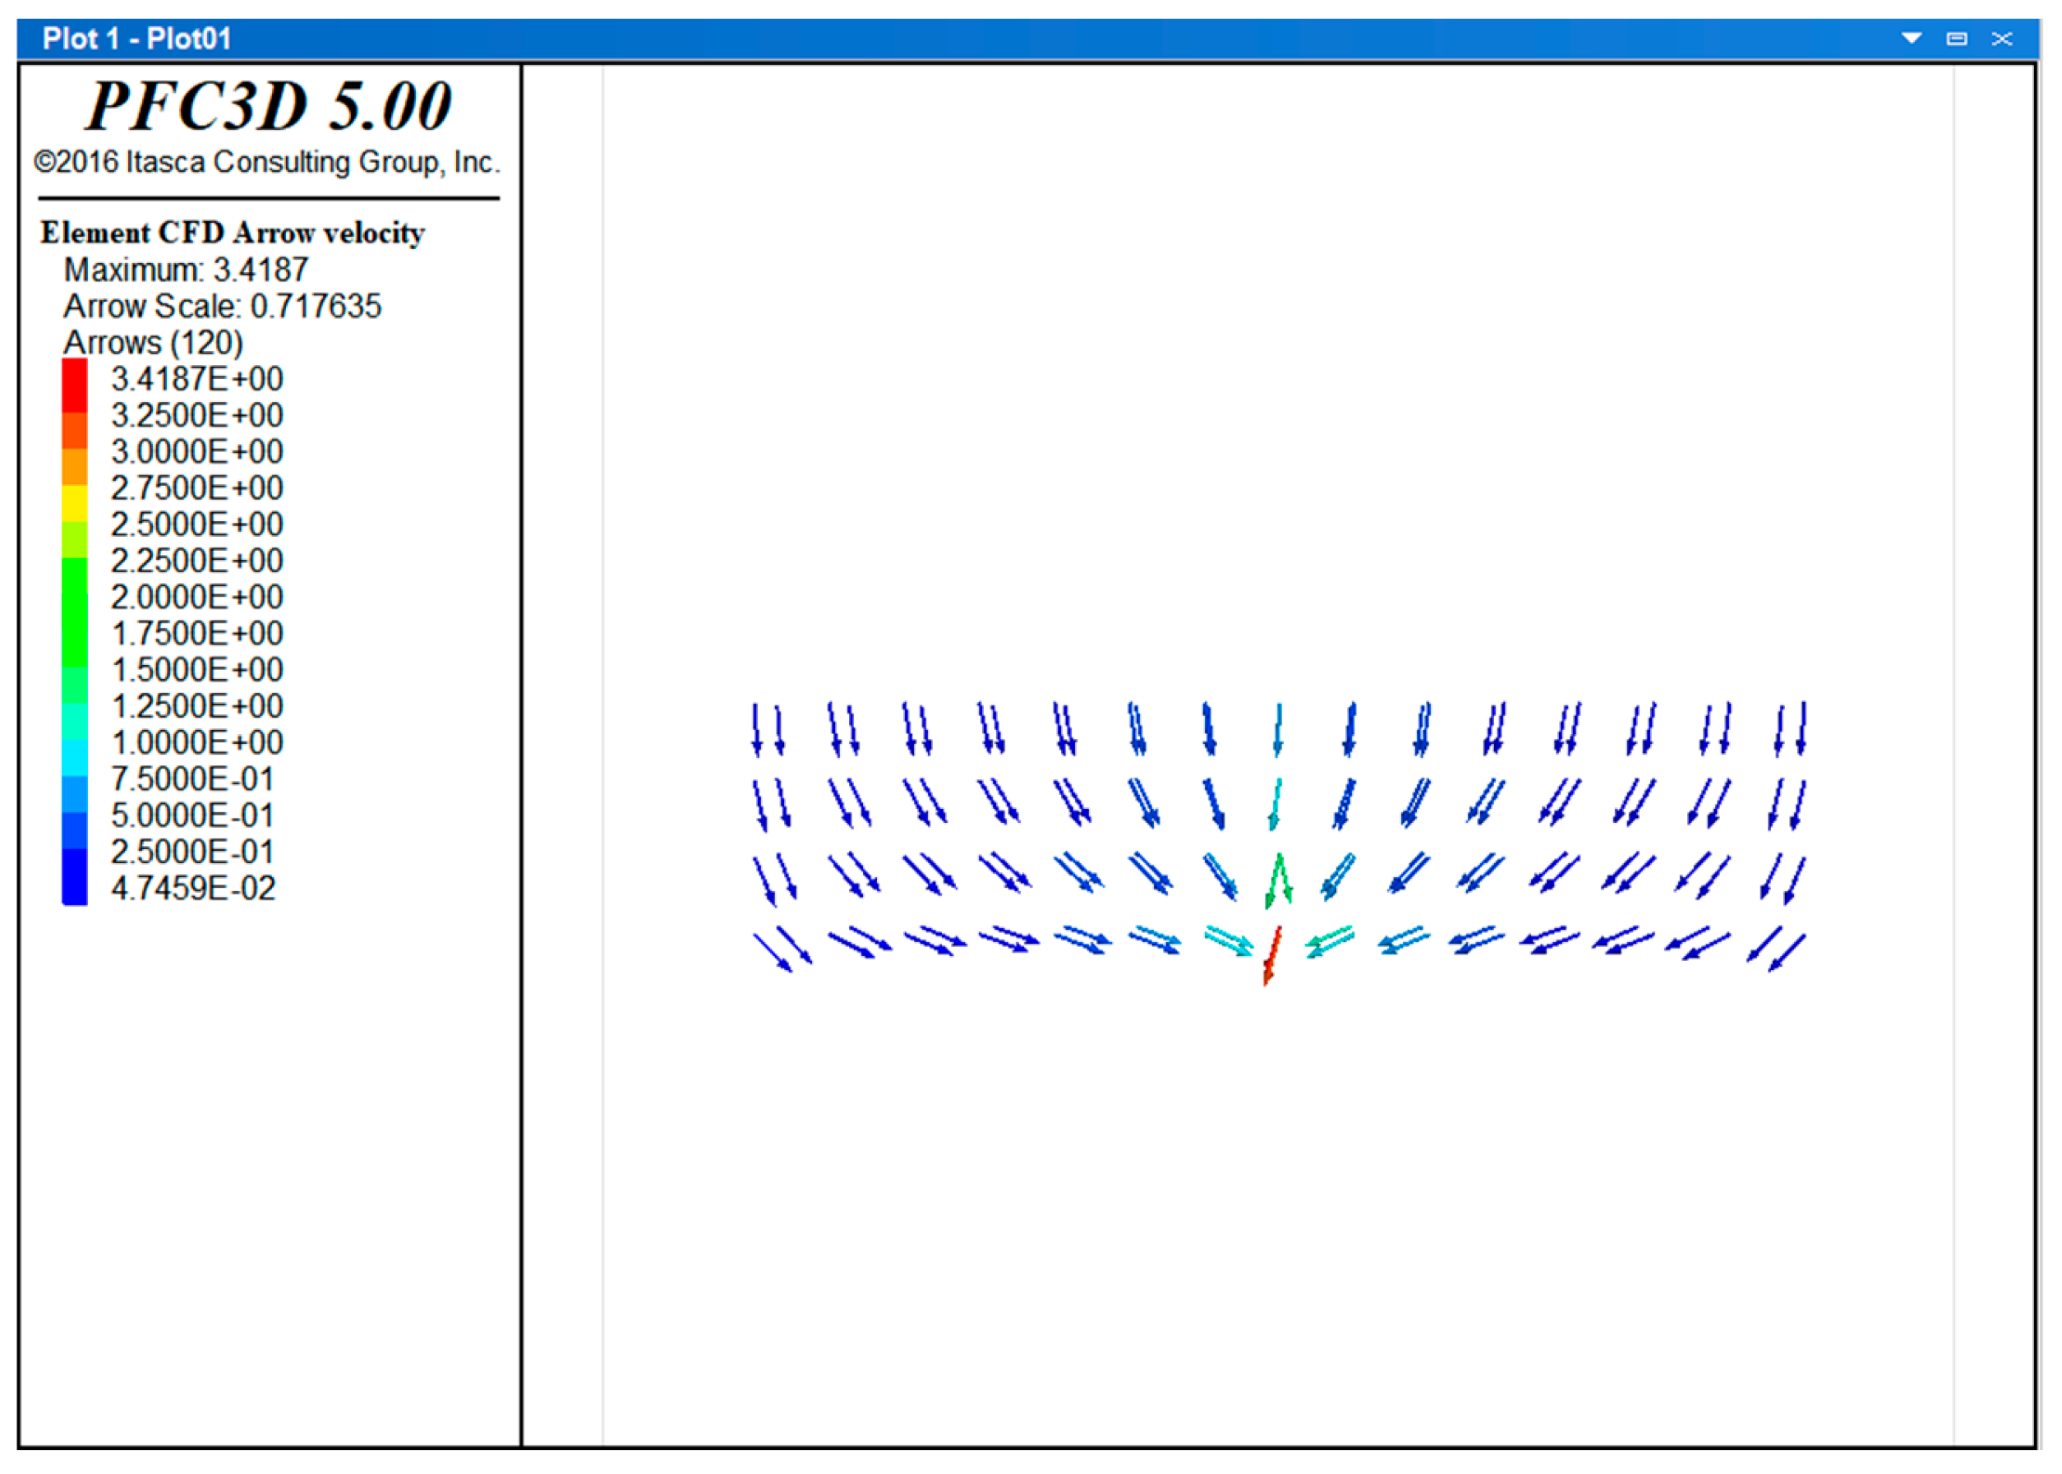Image resolution: width=2062 pixels, height=1474 pixels.
Task: Close the Plot 1 - Plot01 window
Action: coord(2002,38)
